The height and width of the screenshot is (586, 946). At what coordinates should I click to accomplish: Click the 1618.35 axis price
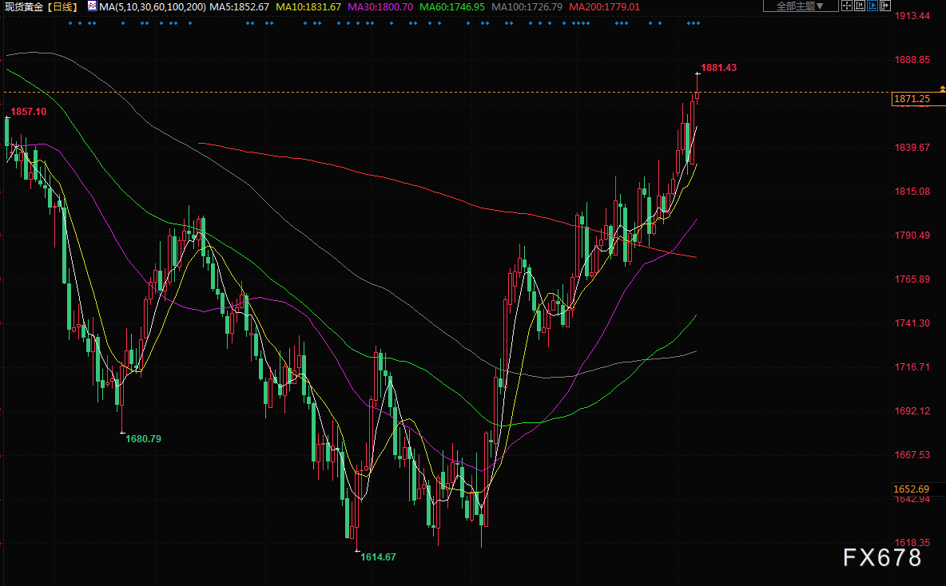pos(912,543)
